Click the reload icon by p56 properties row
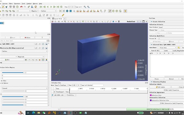Image resolution: width=184 pixels, height=115 pixels. (x=43, y=44)
